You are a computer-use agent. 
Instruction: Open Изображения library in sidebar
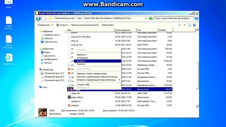click(x=49, y=59)
